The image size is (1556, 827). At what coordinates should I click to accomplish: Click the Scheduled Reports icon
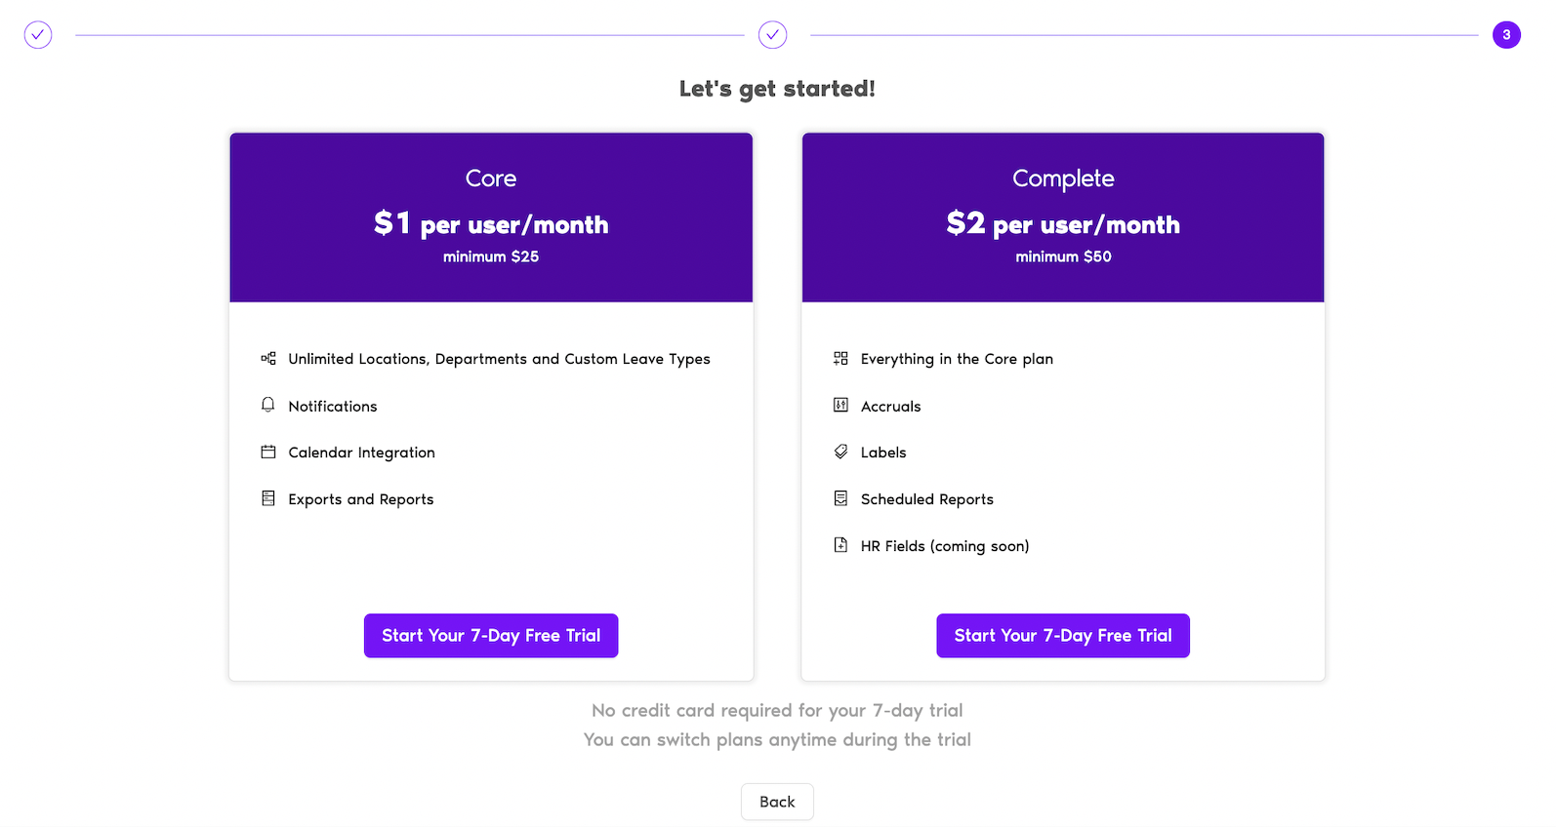pos(840,498)
